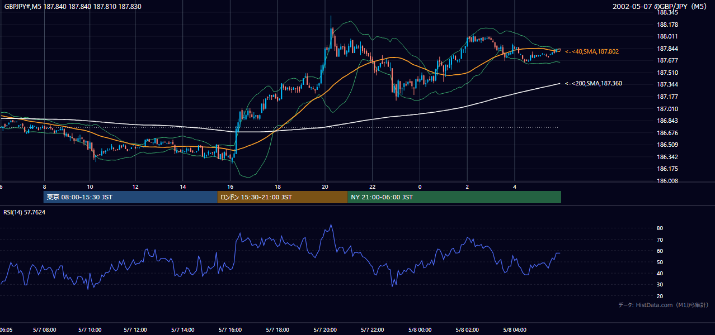
Task: Click the chart title 2002-05-07 GBP/JPY (M5)
Action: point(661,6)
